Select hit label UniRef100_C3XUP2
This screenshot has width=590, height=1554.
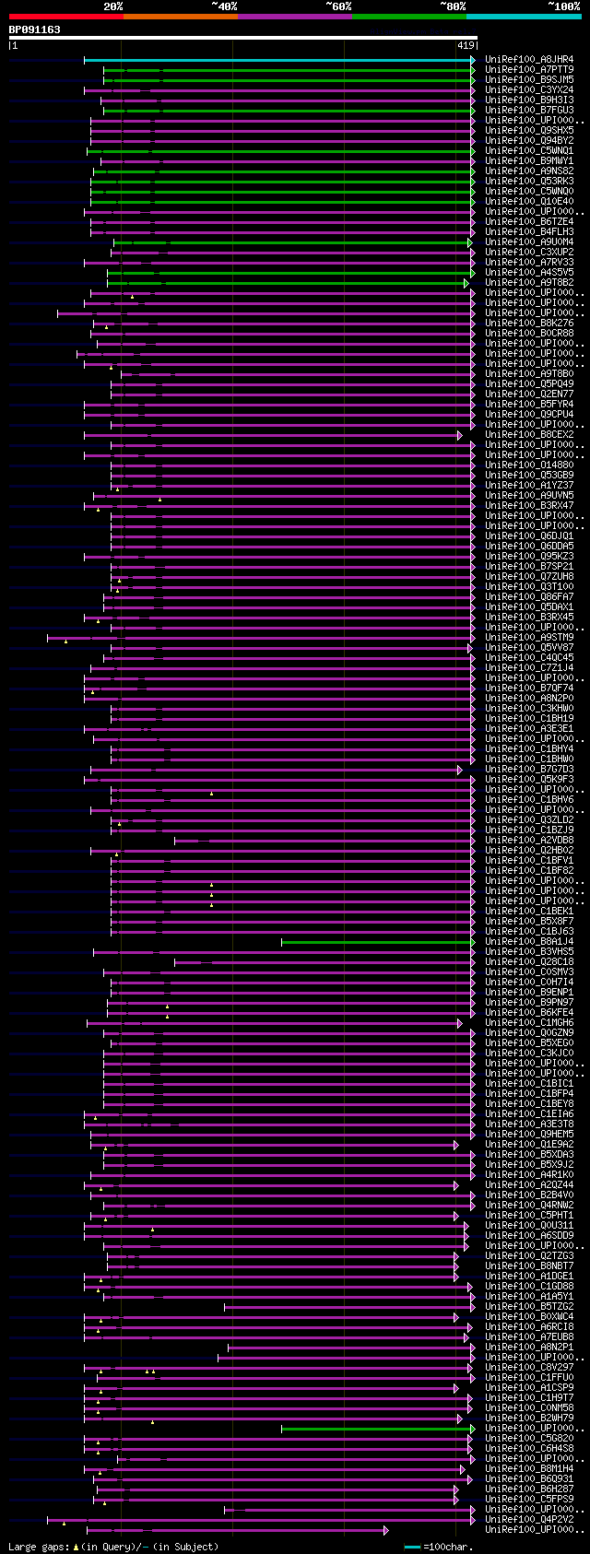529,253
